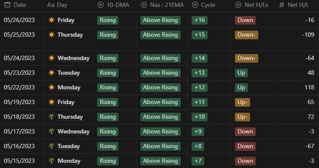Open the Thursday page on 05/18/2023
The width and height of the screenshot is (319, 168).
(x=70, y=117)
